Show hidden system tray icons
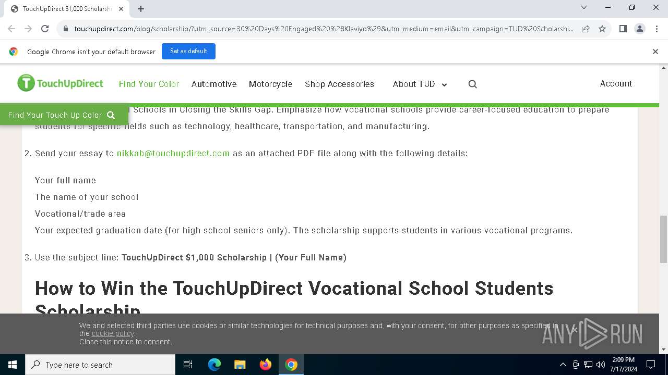 click(563, 365)
